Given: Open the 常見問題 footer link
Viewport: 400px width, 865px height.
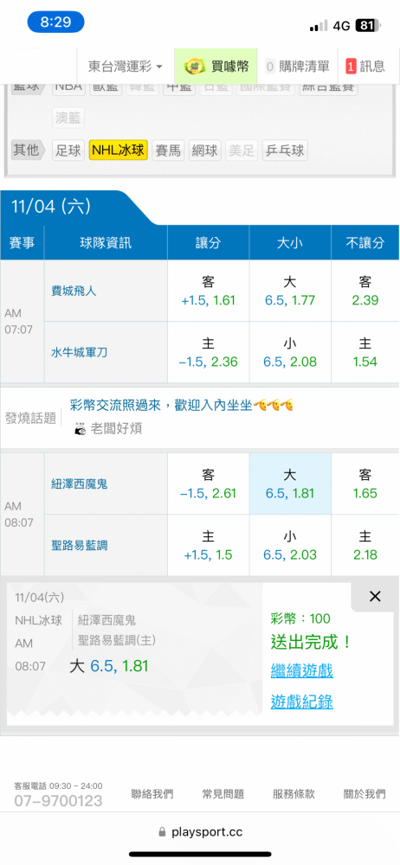Looking at the screenshot, I should click(x=223, y=794).
